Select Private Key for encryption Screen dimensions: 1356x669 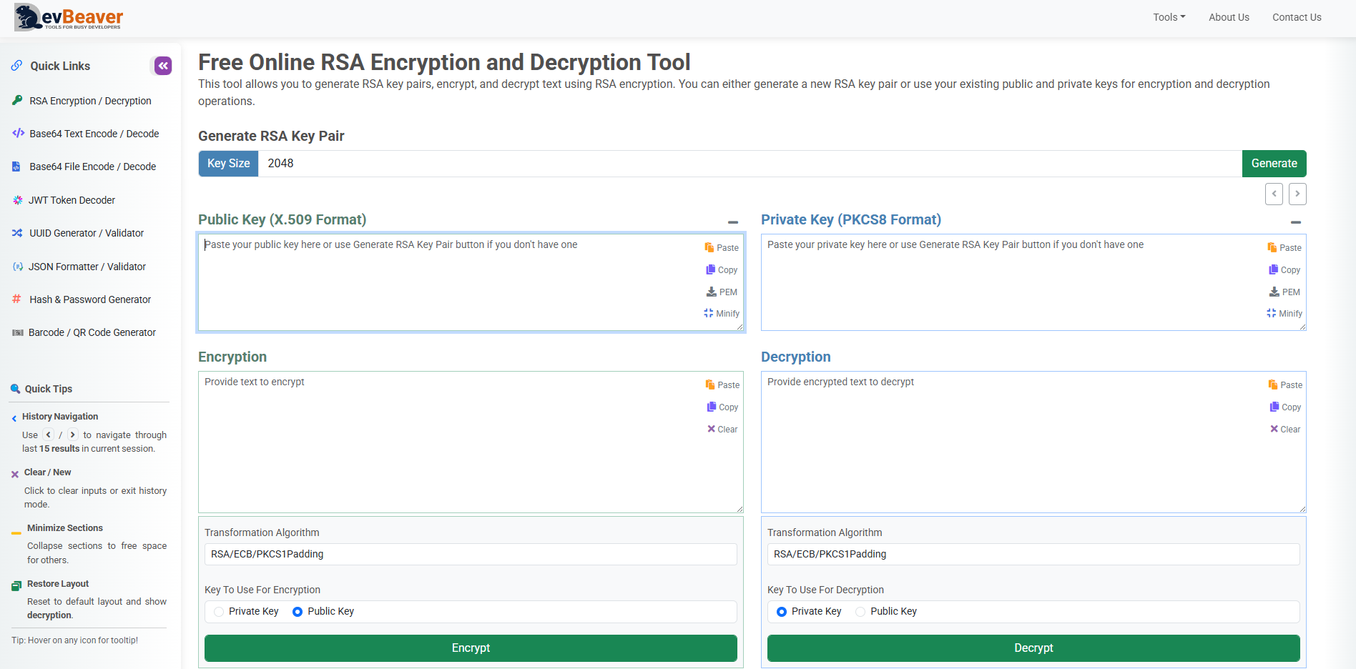click(x=220, y=612)
